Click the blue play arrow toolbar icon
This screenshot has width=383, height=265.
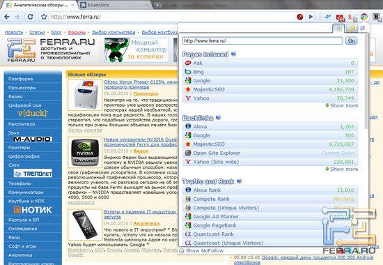point(311,17)
